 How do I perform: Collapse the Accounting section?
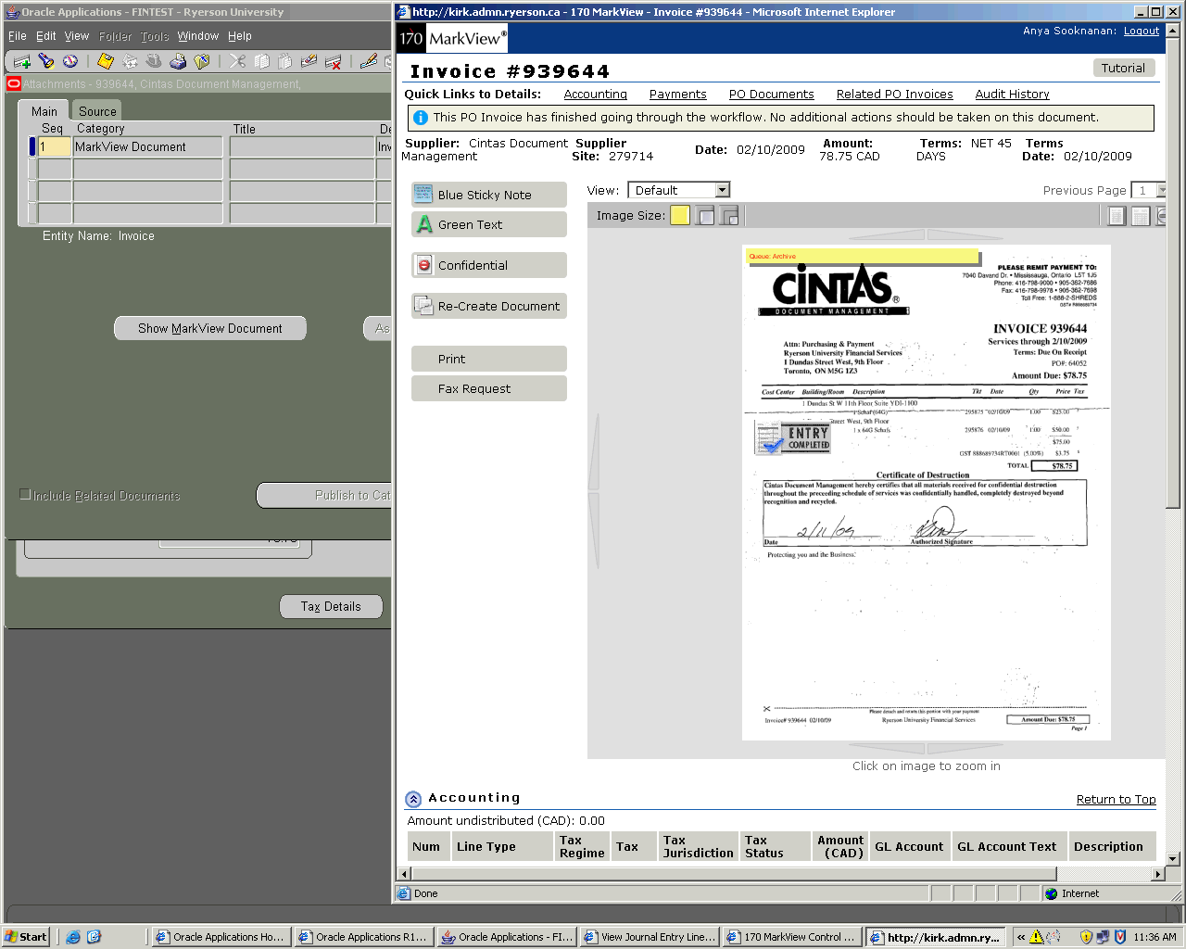(413, 799)
